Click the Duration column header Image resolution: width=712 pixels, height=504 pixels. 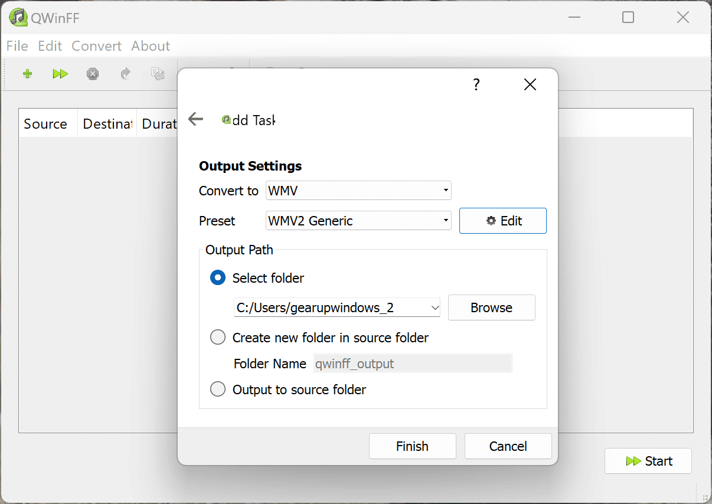pyautogui.click(x=158, y=123)
